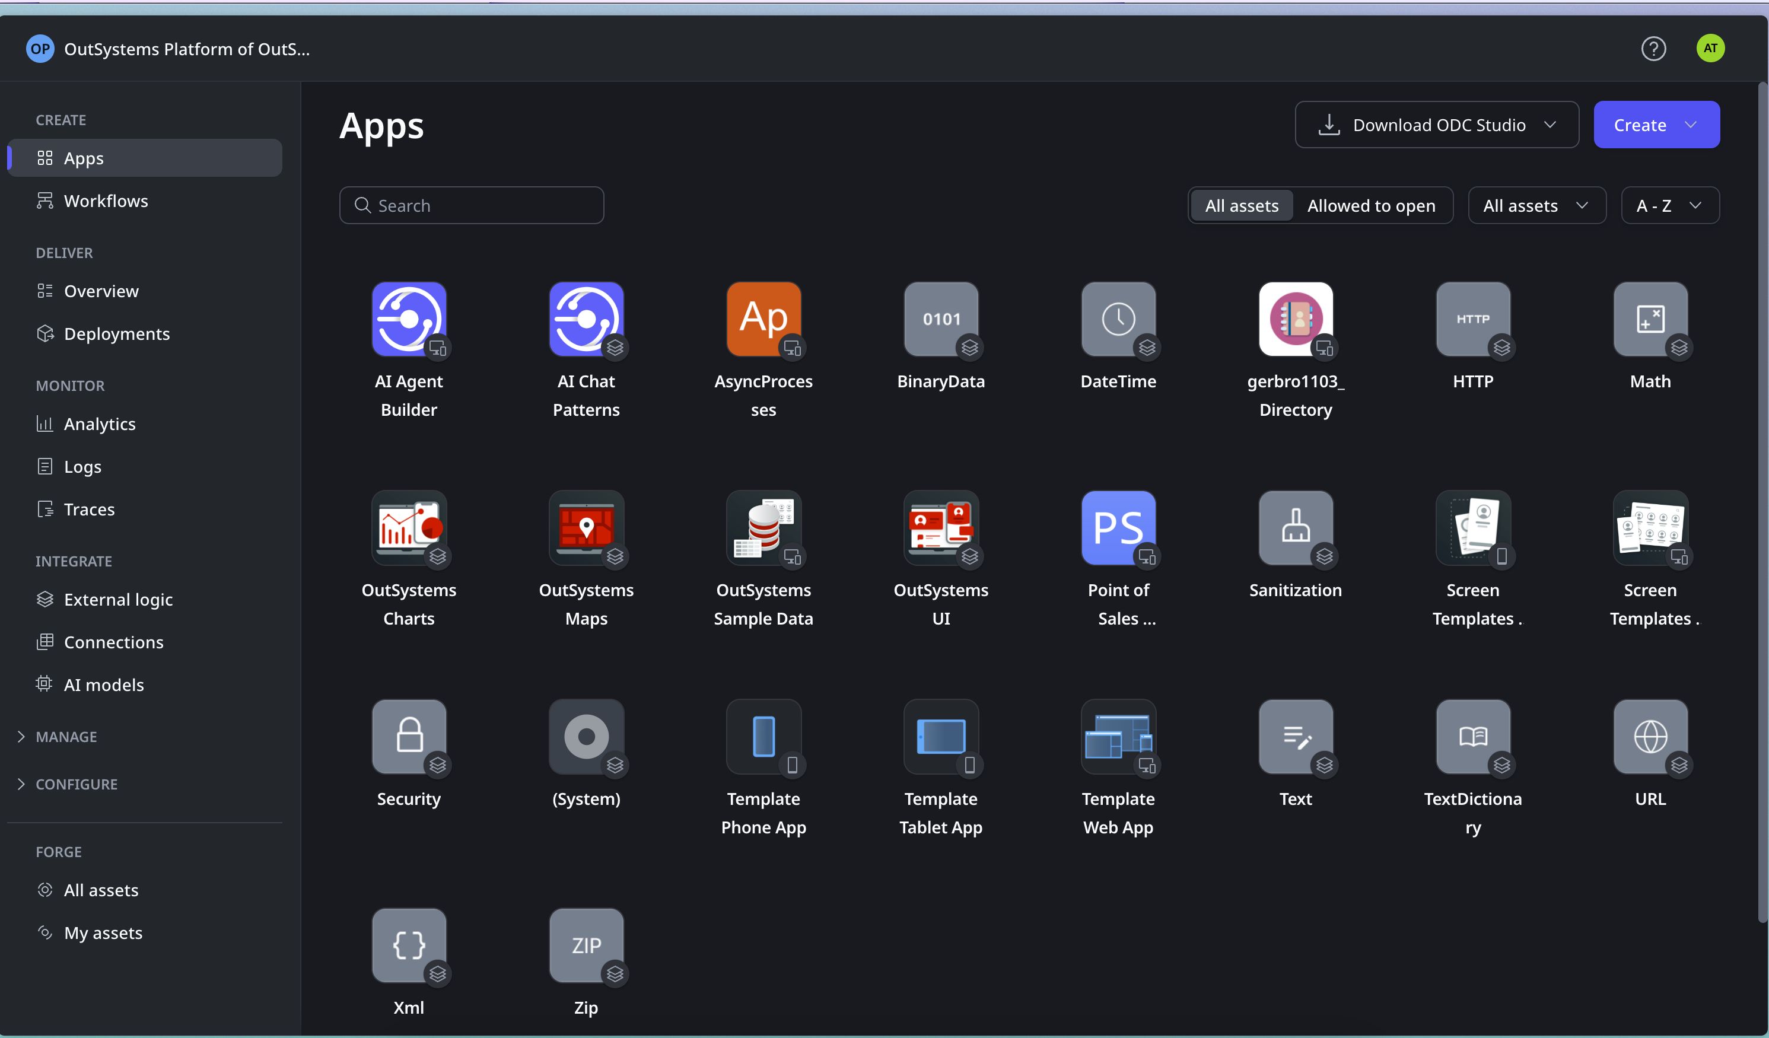Screen dimensions: 1769x1038
Task: Open the Security library lock icon
Action: click(409, 737)
